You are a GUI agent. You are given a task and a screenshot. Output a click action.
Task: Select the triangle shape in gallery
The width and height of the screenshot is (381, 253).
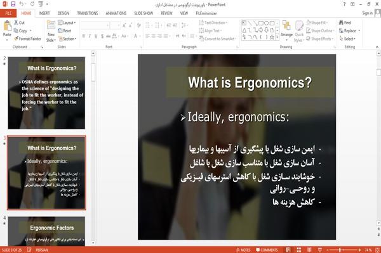pyautogui.click(x=244, y=30)
